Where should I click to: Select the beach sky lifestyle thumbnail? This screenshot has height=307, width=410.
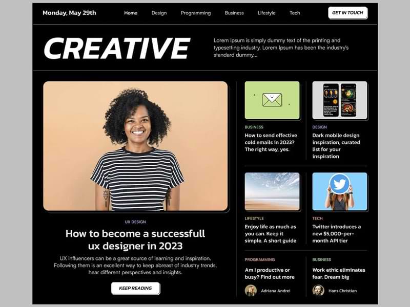pos(272,191)
